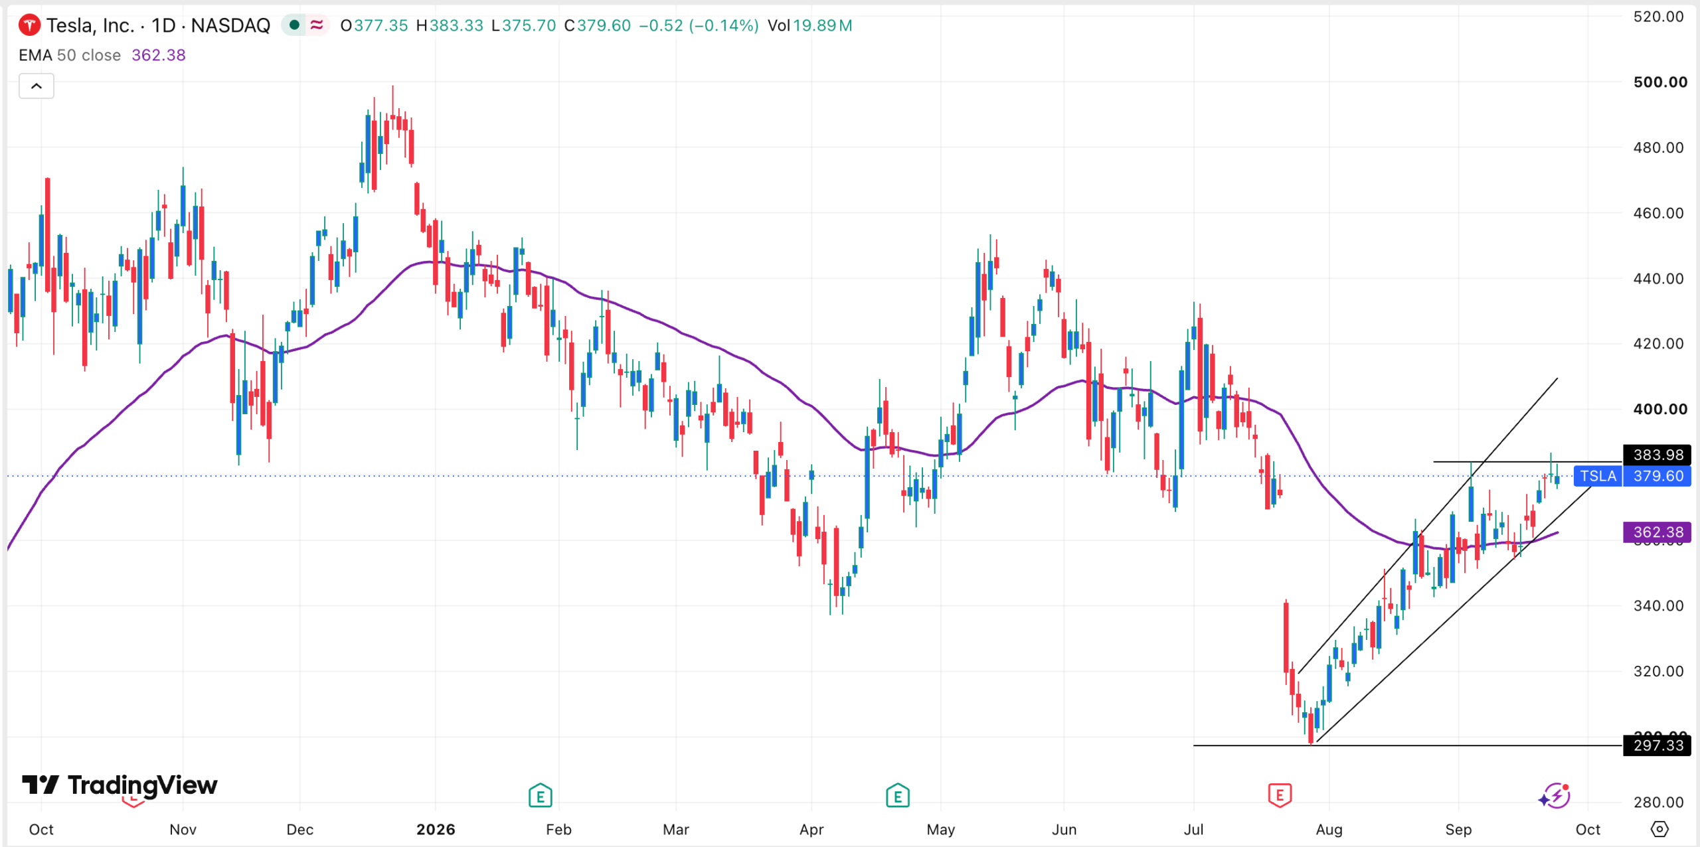Click the Nov label on time axis
Screen dimensions: 1700x847
[x=183, y=829]
